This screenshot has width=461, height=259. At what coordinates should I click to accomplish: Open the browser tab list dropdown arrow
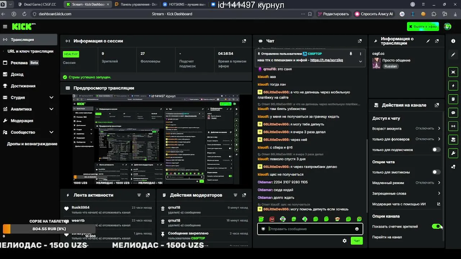[10, 4]
